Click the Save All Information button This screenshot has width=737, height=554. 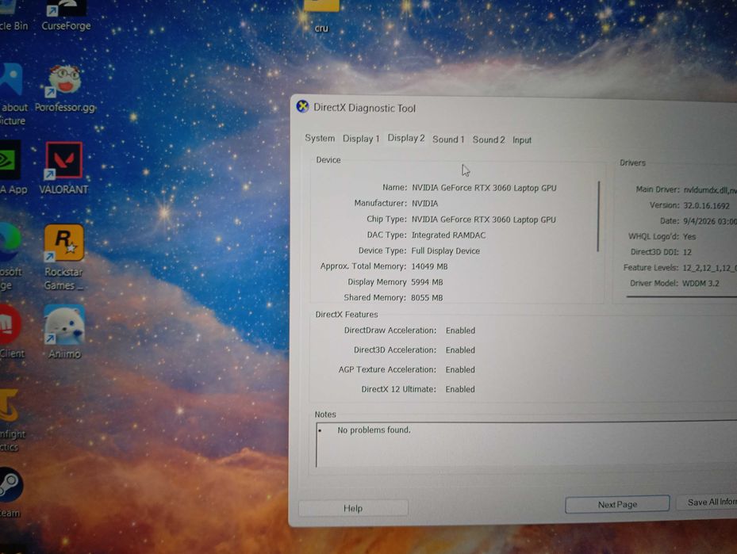tap(706, 502)
